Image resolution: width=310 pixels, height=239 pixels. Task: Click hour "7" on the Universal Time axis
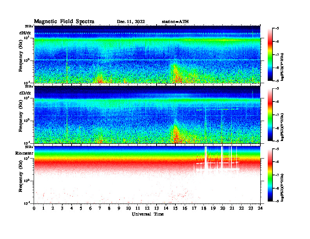click(100, 208)
